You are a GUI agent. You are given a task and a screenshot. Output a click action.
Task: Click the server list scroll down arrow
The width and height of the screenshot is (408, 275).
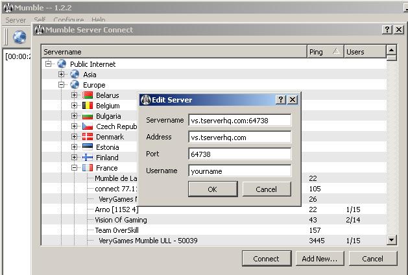click(392, 240)
